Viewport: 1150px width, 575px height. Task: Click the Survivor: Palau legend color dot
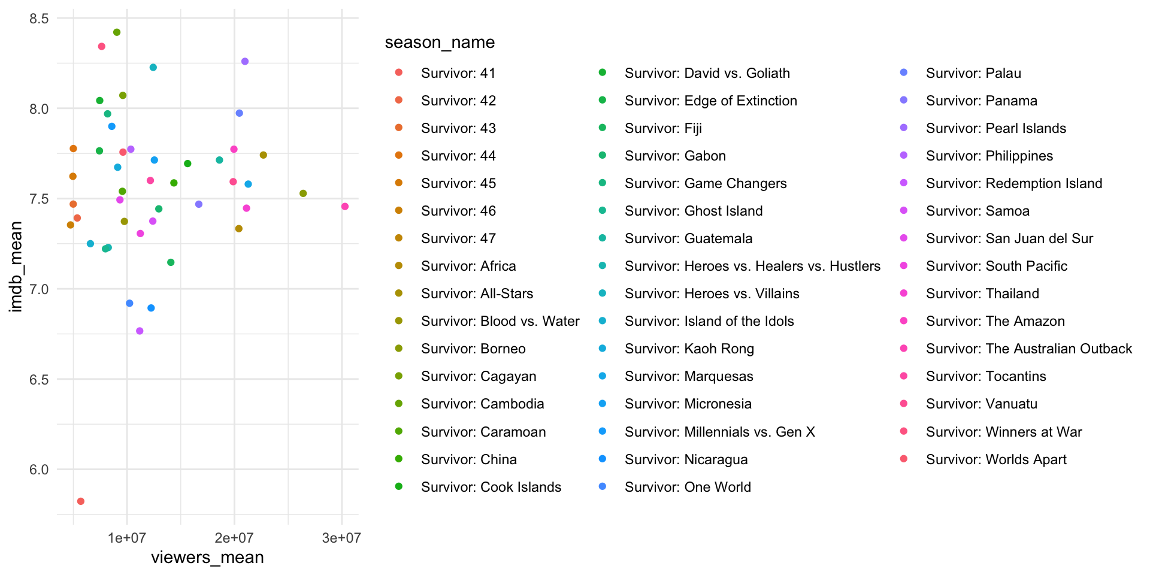904,72
